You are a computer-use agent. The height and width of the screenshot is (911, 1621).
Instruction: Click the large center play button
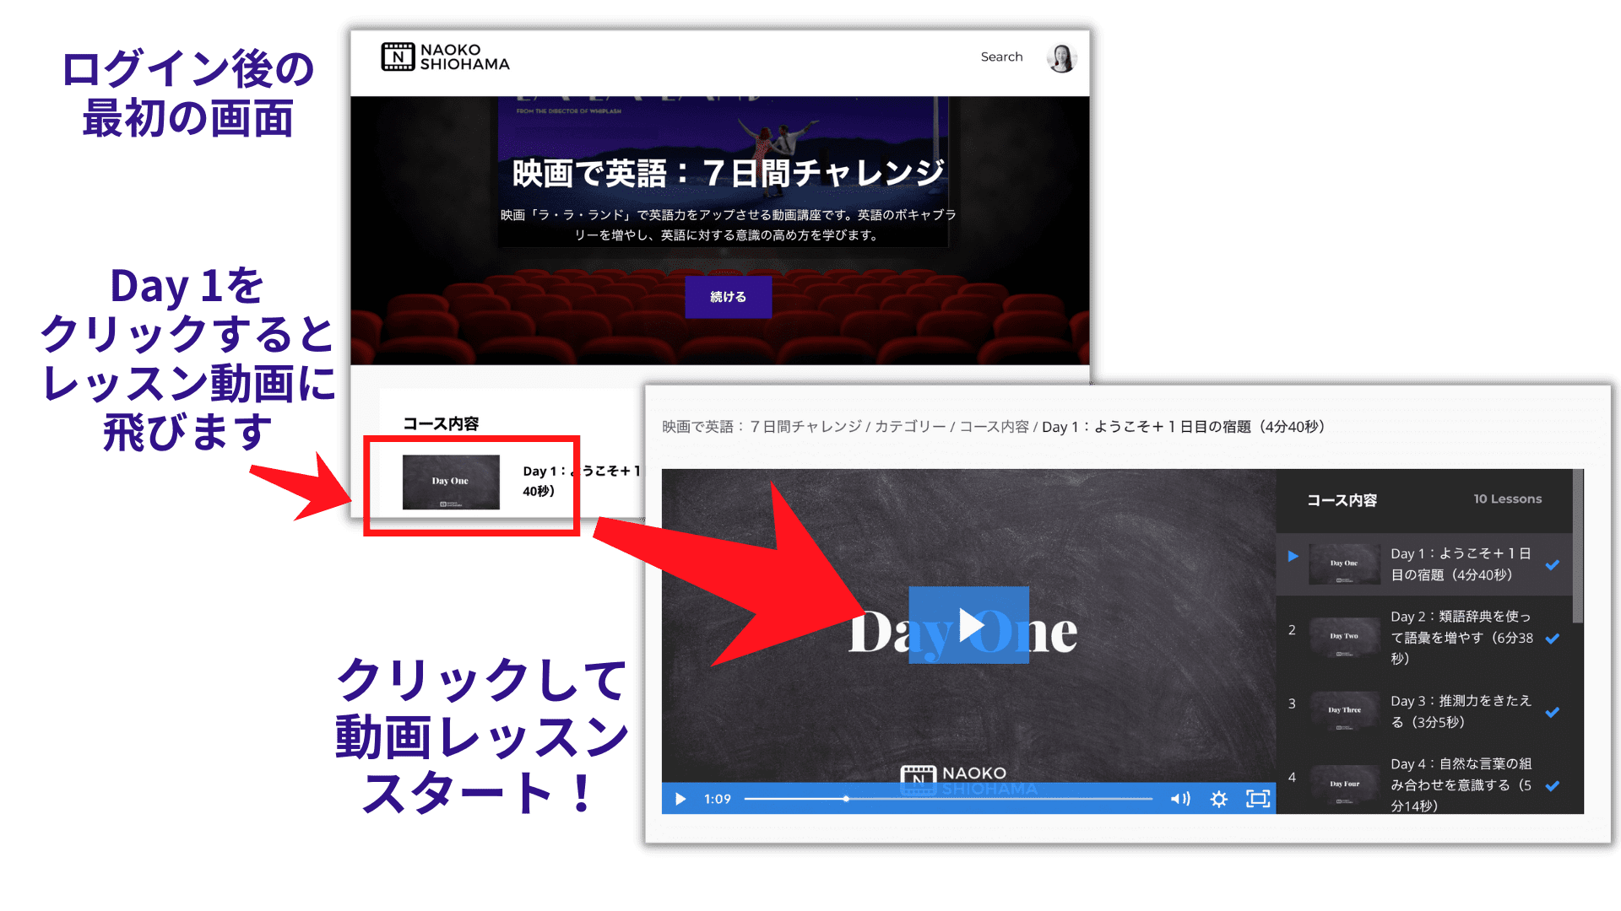tap(969, 625)
